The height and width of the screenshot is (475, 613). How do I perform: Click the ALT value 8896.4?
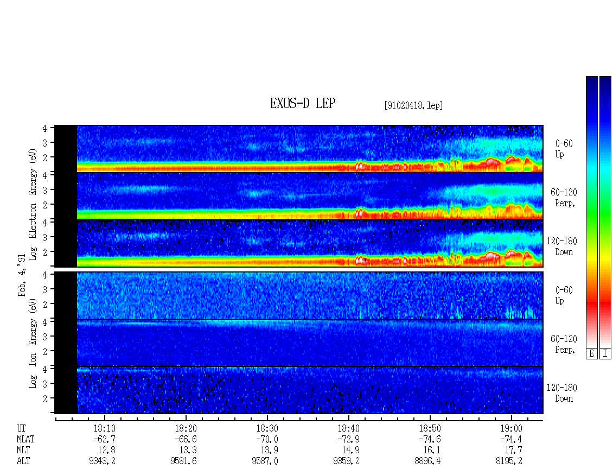point(428,461)
